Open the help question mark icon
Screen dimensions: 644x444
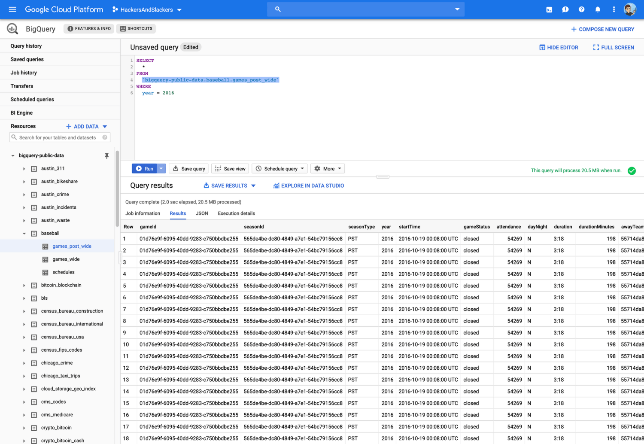(x=581, y=9)
